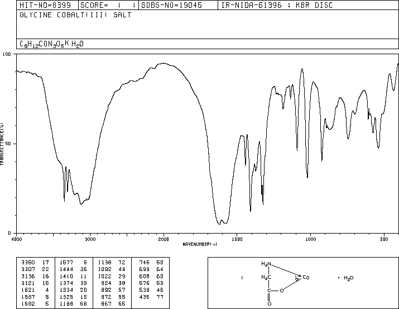The width and height of the screenshot is (399, 309).
Task: Click the 3000 wavenumber axis label
Action: (x=90, y=239)
